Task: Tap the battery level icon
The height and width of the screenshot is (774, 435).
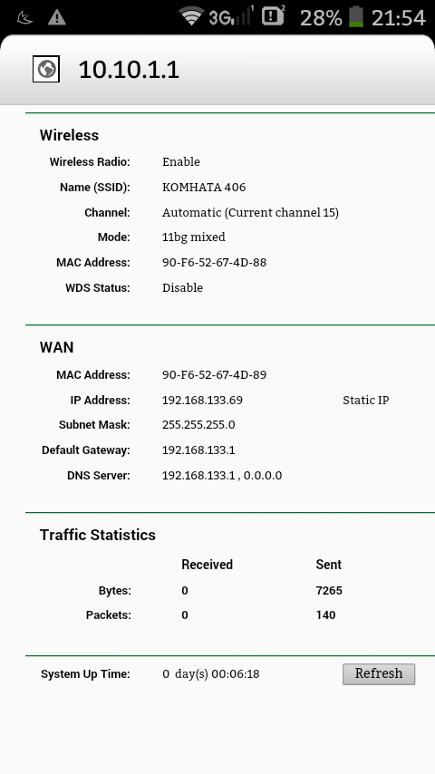Action: click(x=355, y=17)
